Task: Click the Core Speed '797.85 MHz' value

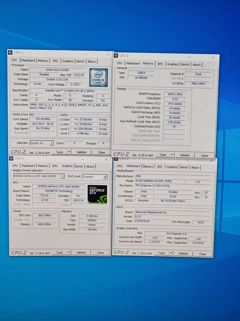Action: (43, 119)
